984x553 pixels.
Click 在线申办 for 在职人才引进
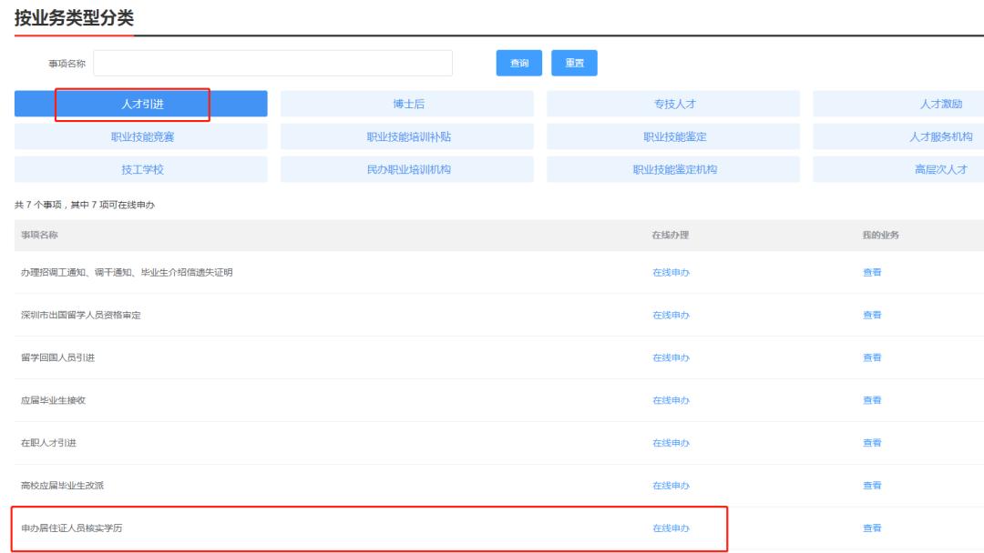[671, 443]
